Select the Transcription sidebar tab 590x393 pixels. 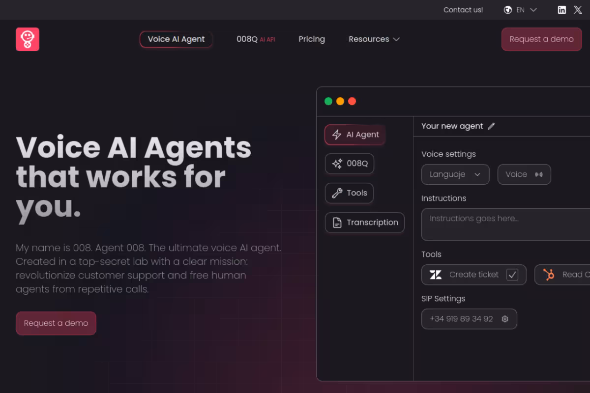click(x=365, y=223)
